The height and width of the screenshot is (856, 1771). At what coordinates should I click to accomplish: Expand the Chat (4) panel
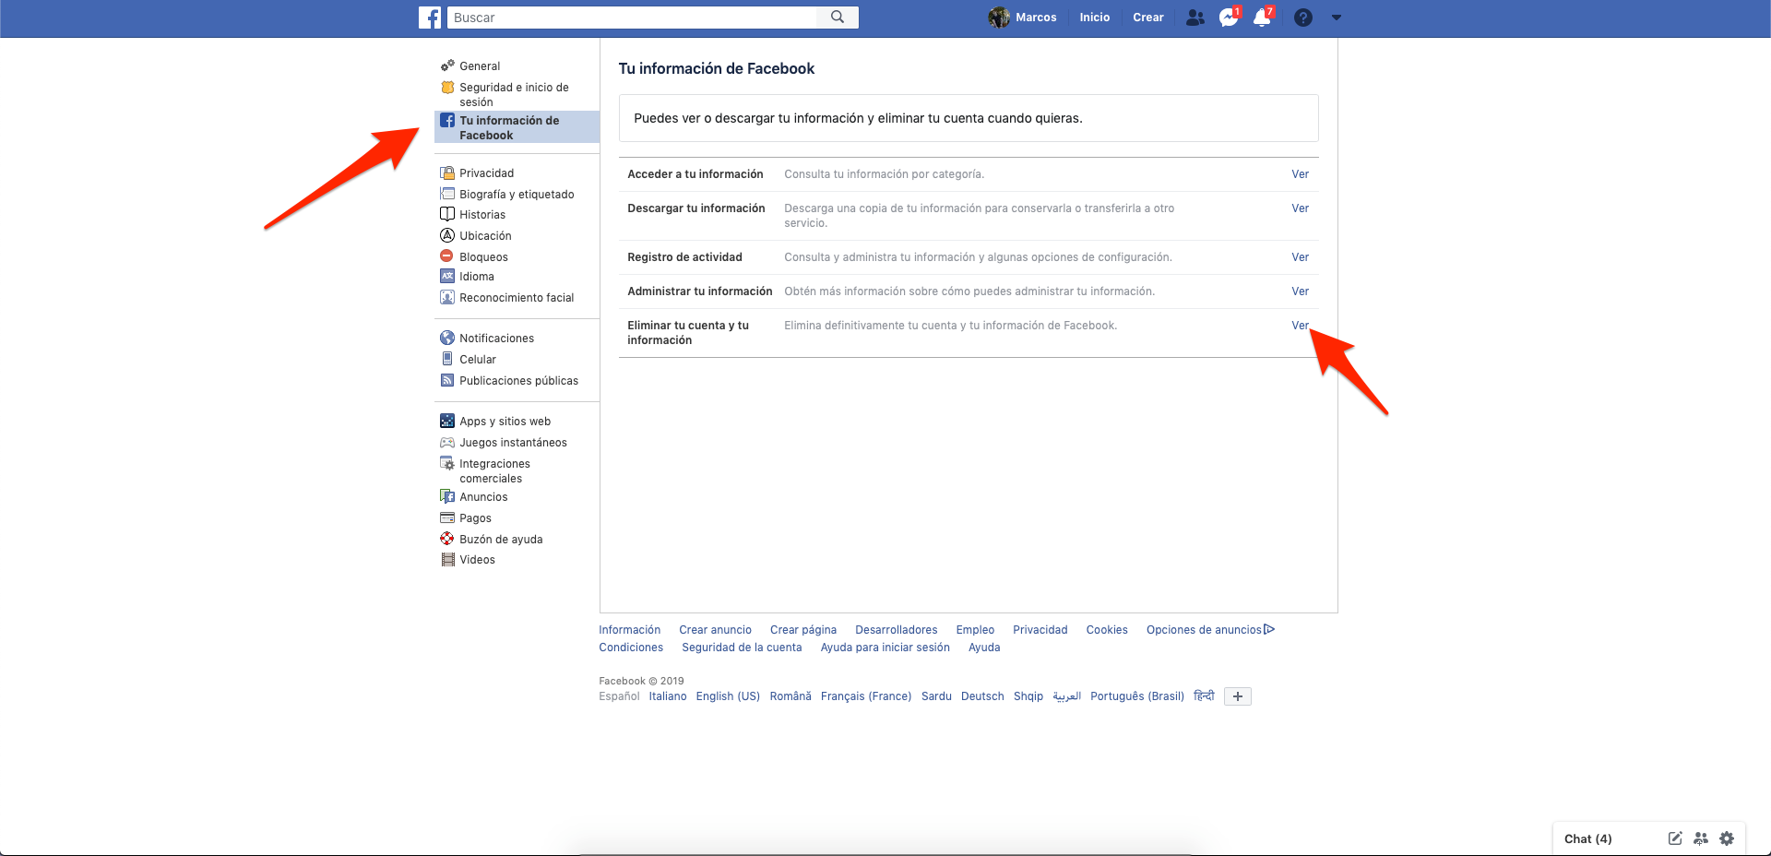coord(1587,838)
